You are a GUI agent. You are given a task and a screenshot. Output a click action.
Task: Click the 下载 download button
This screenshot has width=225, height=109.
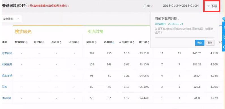coord(212,6)
